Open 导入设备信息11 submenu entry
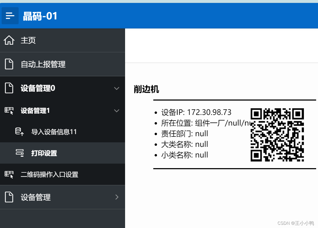Screen dimensions: 318x228 click(x=63, y=132)
